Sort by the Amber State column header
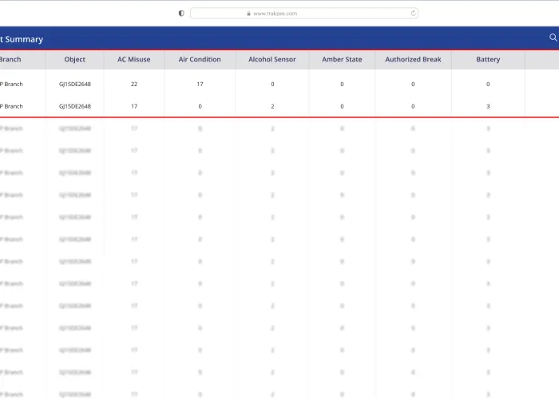 coord(342,60)
